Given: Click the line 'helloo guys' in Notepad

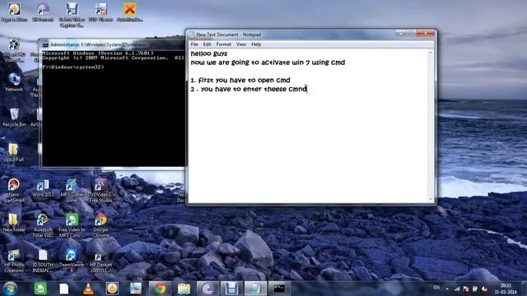Looking at the screenshot, I should [x=209, y=53].
